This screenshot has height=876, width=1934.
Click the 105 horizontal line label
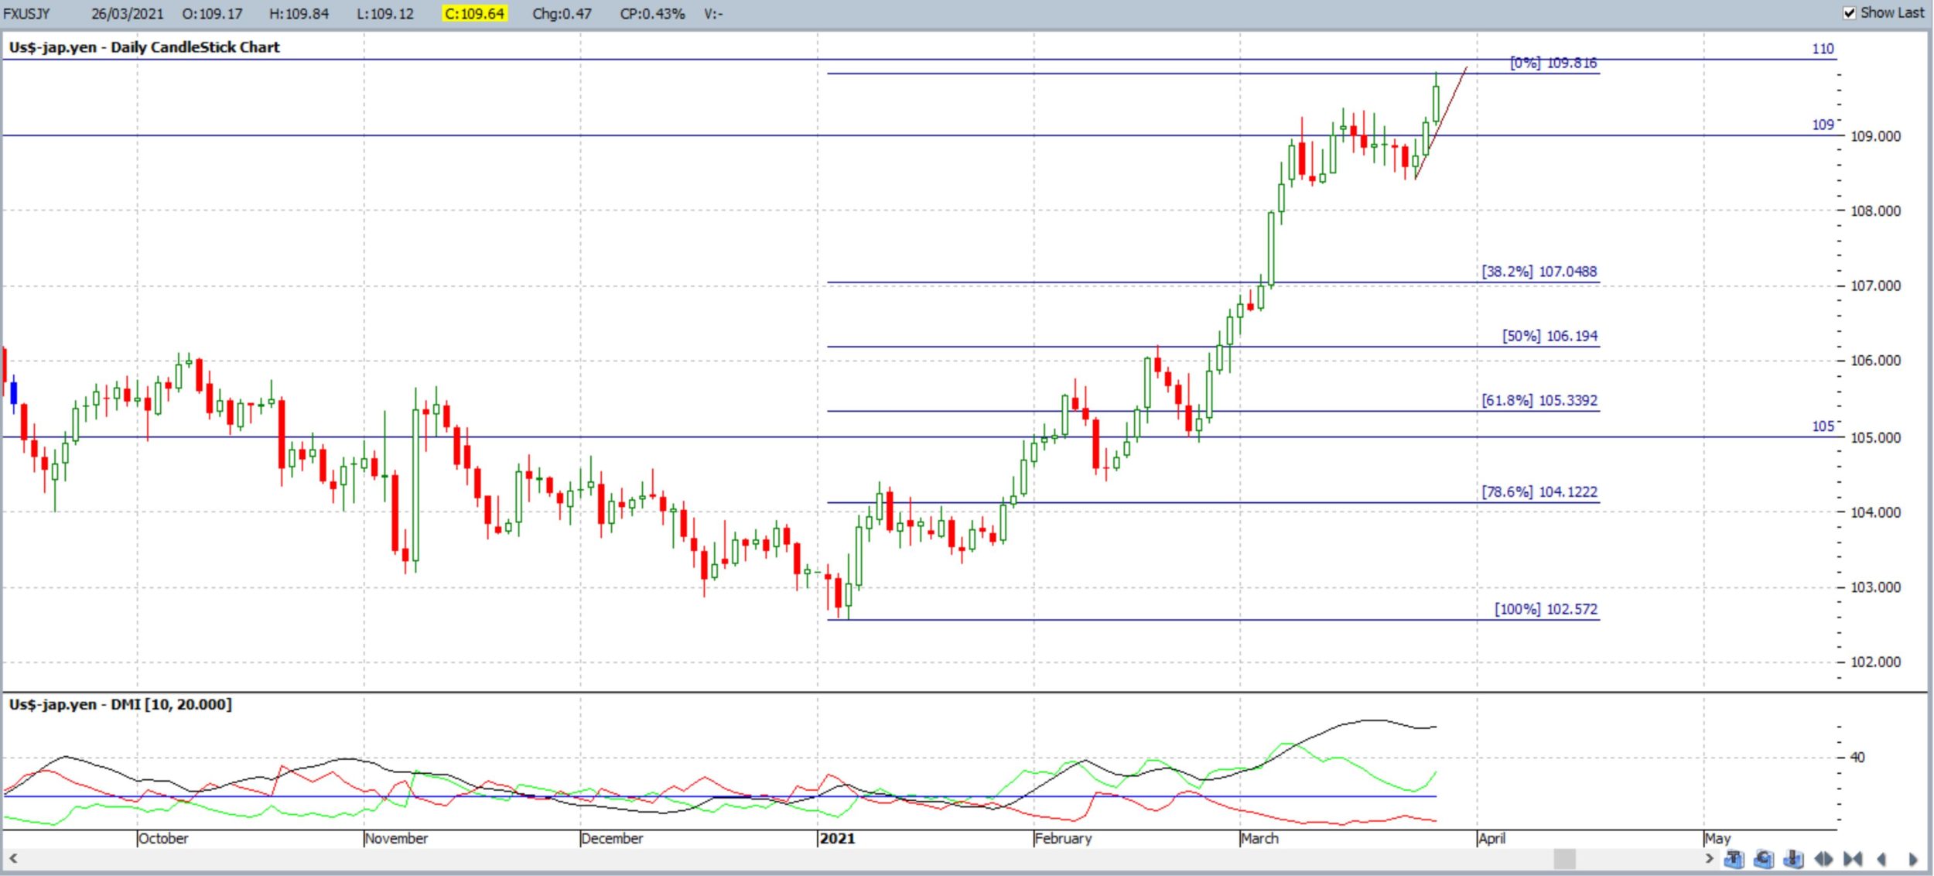pyautogui.click(x=1823, y=426)
